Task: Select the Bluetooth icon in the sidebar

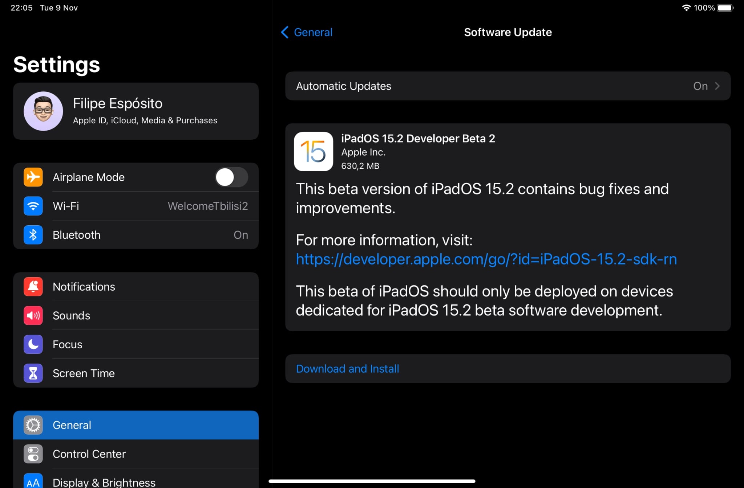Action: [x=33, y=235]
